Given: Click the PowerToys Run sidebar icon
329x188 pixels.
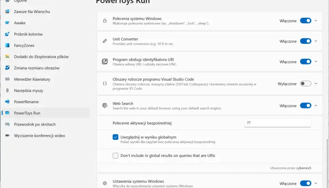Looking at the screenshot, I should pos(7,113).
